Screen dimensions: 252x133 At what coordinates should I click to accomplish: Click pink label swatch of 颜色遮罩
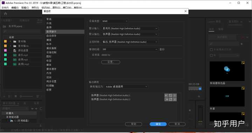[6, 50]
